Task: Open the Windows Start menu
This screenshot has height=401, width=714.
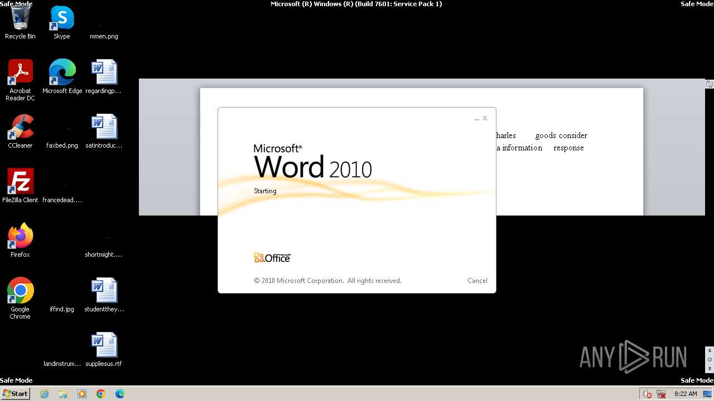Action: click(x=15, y=394)
